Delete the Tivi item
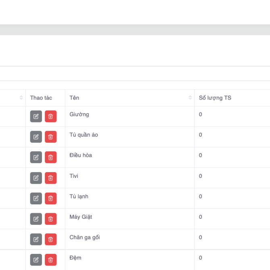 click(x=50, y=178)
